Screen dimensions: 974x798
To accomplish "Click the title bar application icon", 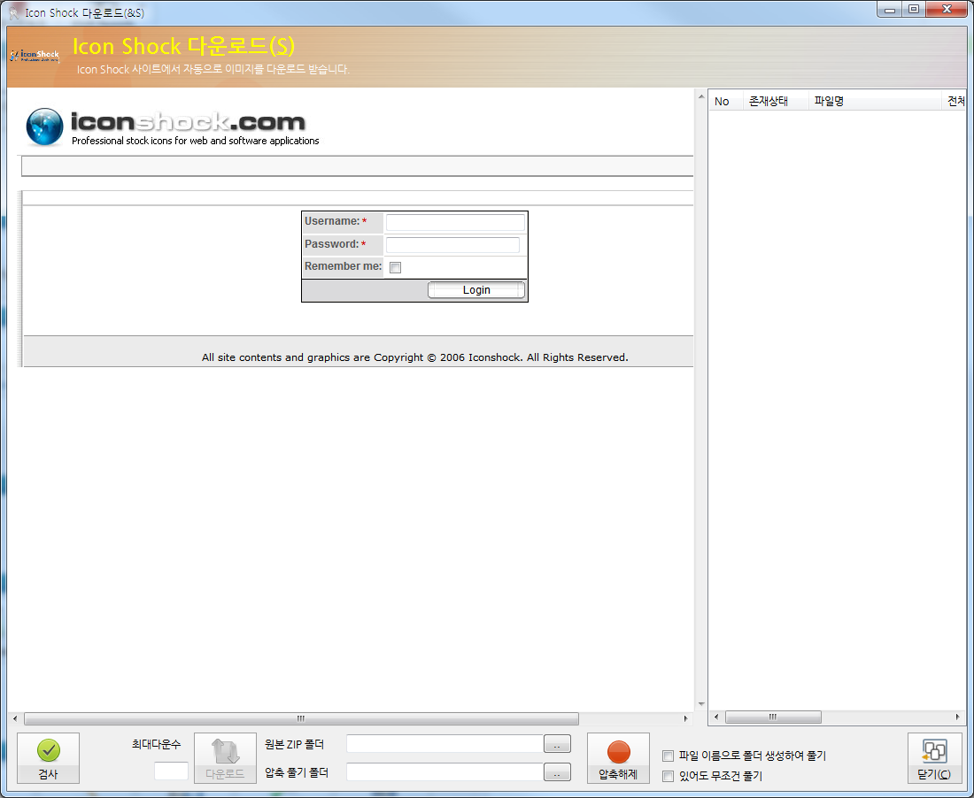I will click(13, 13).
